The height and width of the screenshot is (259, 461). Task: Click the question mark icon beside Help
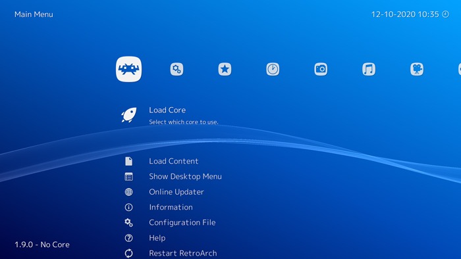[129, 238]
